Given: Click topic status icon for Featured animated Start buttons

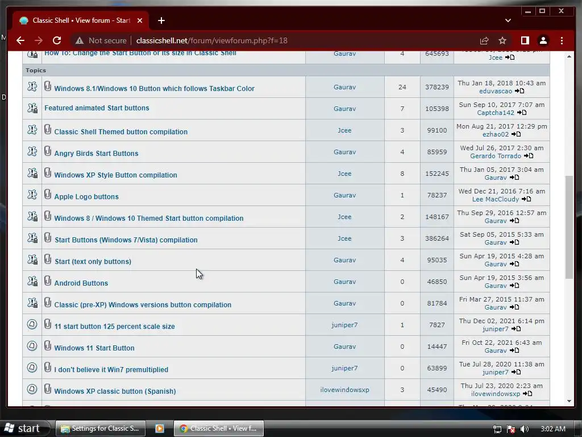Looking at the screenshot, I should (32, 108).
